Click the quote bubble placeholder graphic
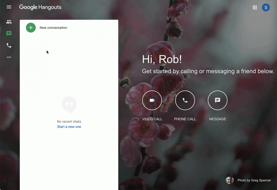Screen dimensions: 277x190 (69, 105)
